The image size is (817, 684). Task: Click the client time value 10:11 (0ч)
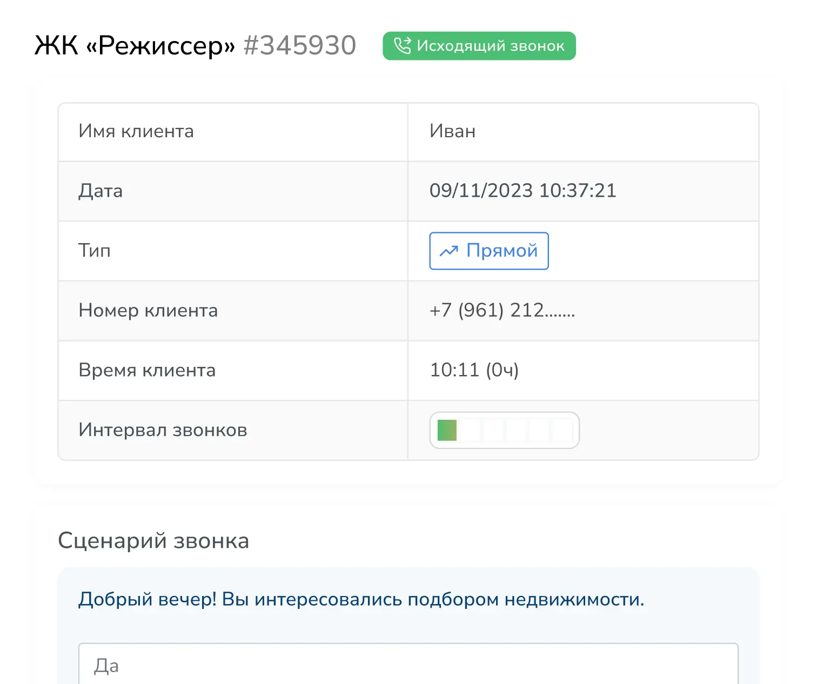474,370
